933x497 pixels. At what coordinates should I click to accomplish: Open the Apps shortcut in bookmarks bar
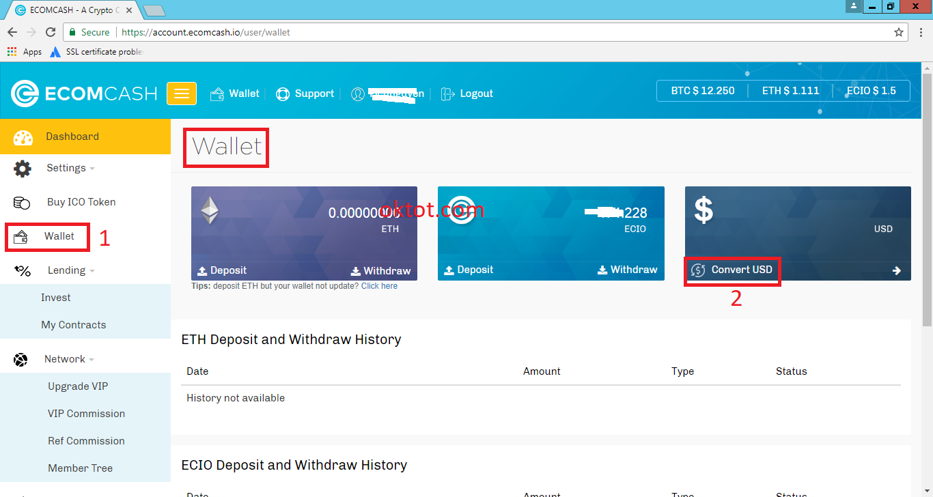point(25,52)
